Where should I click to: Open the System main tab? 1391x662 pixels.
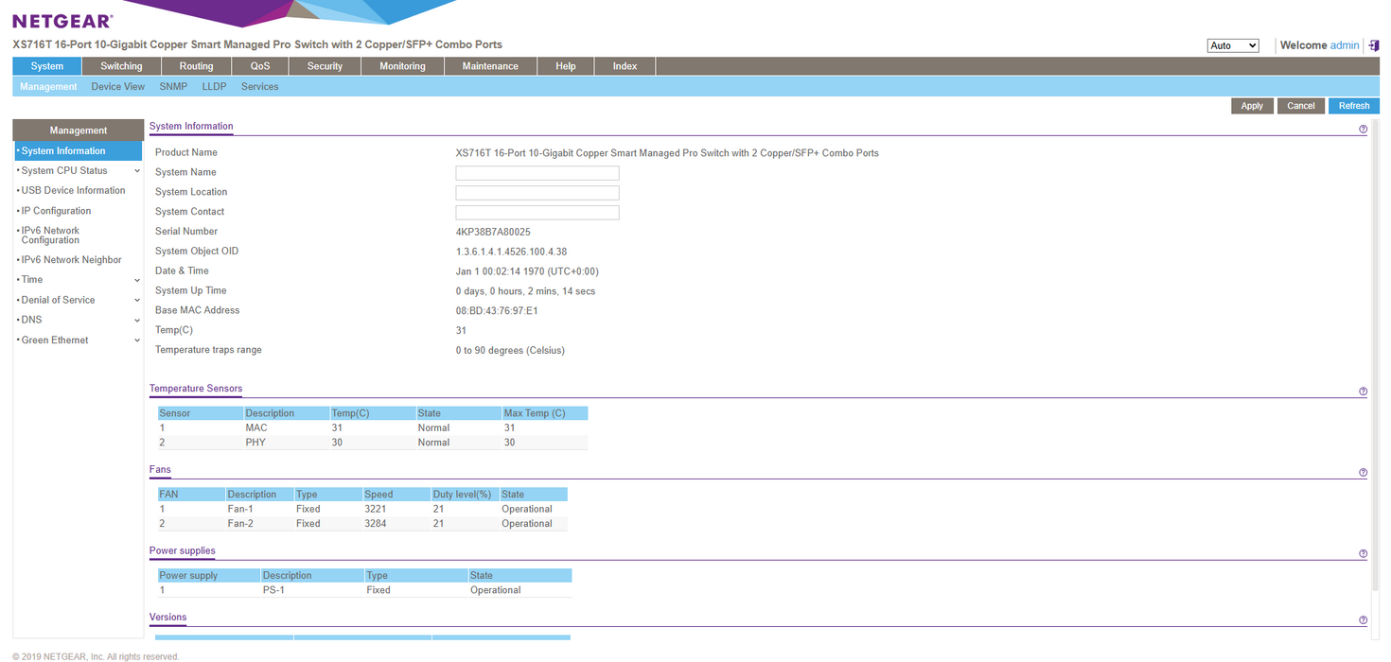(47, 66)
